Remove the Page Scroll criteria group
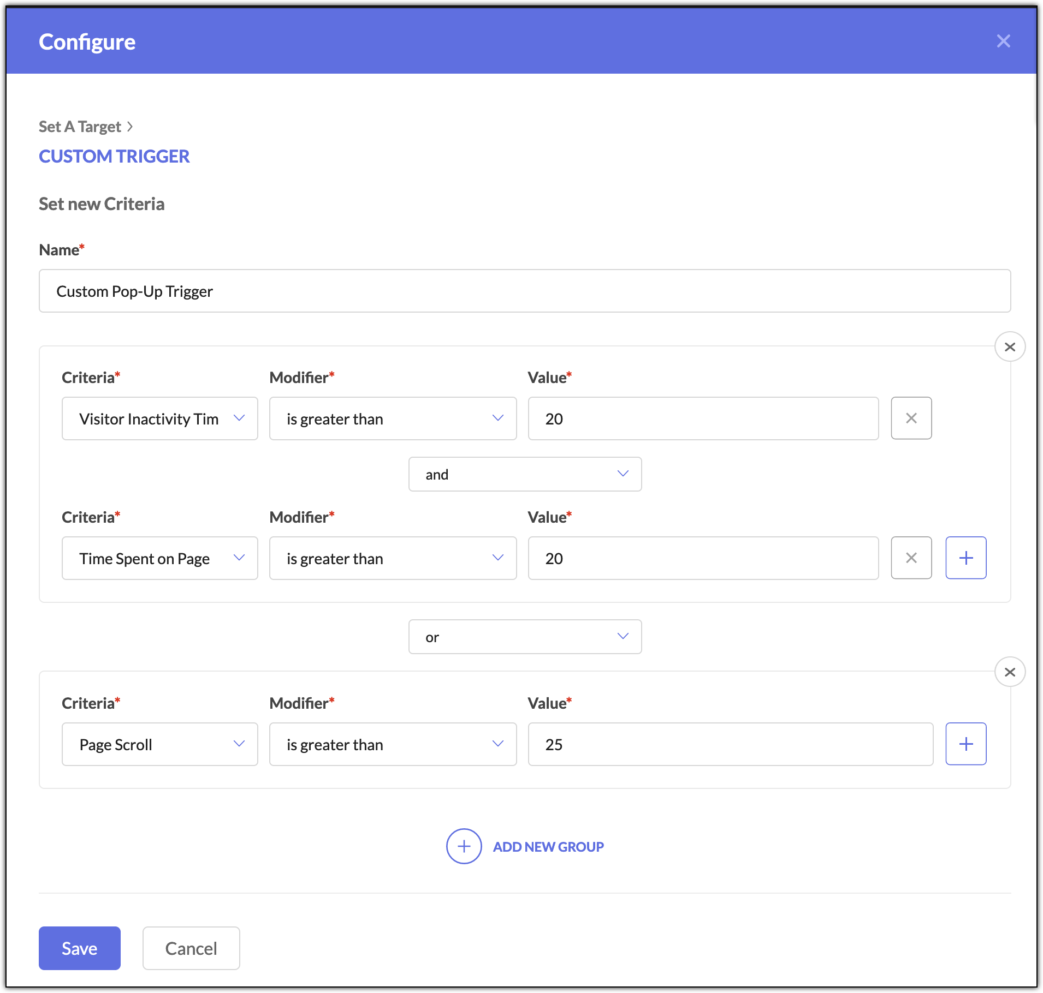Viewport: 1043px width, 993px height. (1010, 672)
